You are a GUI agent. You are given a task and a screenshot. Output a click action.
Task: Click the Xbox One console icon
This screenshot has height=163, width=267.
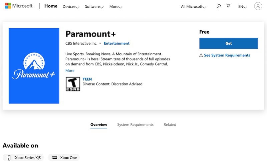click(x=54, y=158)
